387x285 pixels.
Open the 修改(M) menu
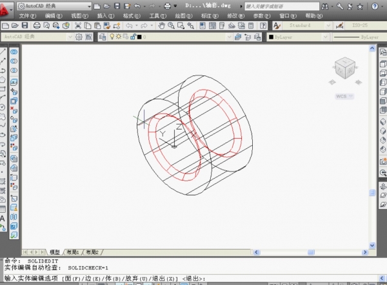coord(235,16)
